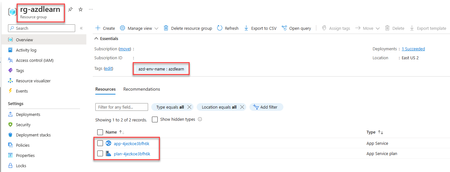This screenshot has height=172, width=450.
Task: Sort resources by Name column arrows
Action: pyautogui.click(x=122, y=132)
